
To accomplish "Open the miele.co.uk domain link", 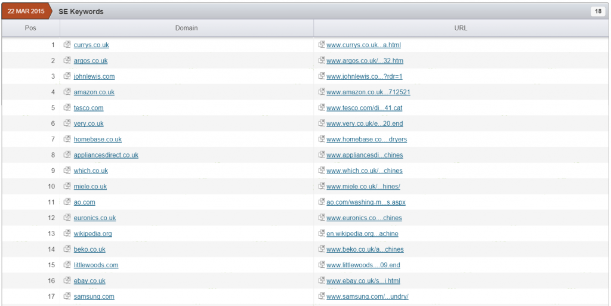I will click(90, 187).
